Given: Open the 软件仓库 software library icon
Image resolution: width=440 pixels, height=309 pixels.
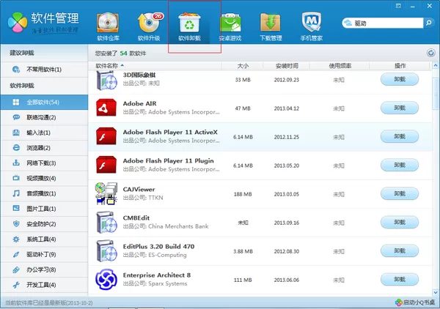Looking at the screenshot, I should tap(108, 23).
